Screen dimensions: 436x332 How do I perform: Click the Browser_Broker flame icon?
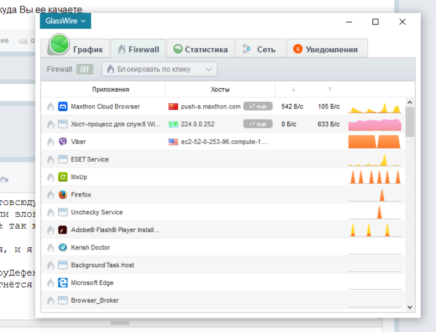click(50, 300)
